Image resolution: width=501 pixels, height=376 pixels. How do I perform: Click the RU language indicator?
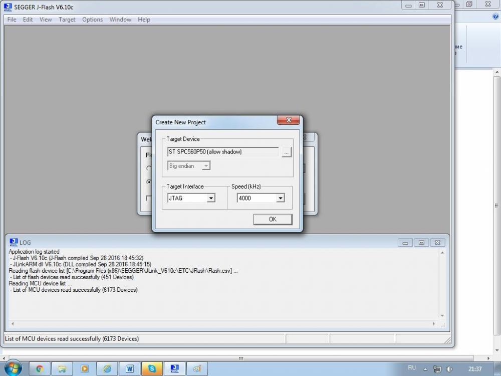click(x=412, y=367)
